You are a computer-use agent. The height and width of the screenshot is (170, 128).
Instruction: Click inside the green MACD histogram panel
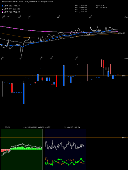[x=22, y=149]
